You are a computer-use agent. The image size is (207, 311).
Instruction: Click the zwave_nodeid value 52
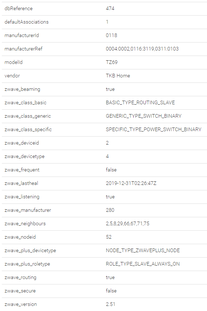[x=109, y=237]
